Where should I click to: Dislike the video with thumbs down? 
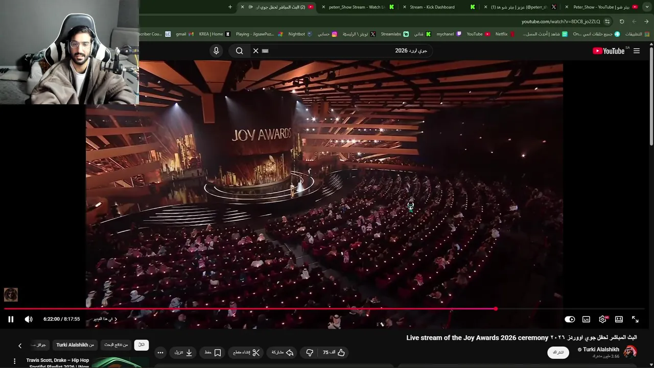(x=310, y=352)
